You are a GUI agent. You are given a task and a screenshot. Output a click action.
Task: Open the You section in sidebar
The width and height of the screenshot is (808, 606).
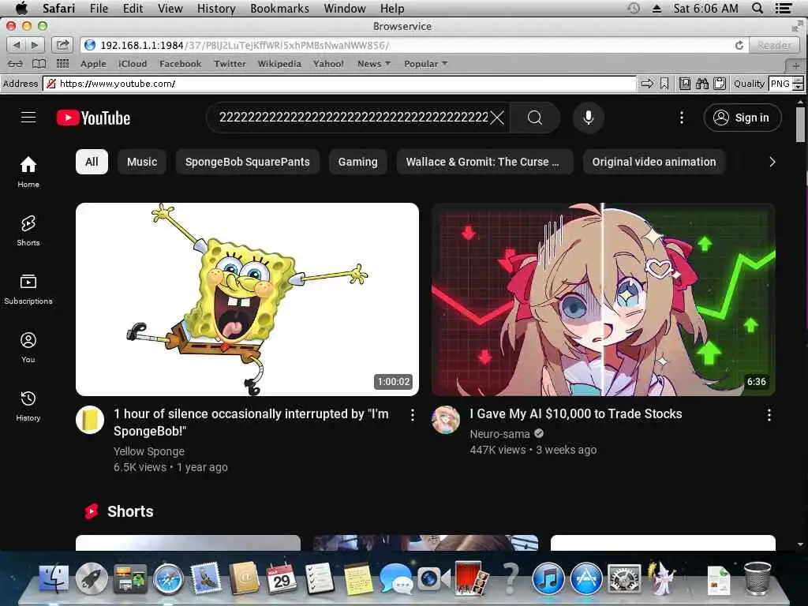click(28, 348)
